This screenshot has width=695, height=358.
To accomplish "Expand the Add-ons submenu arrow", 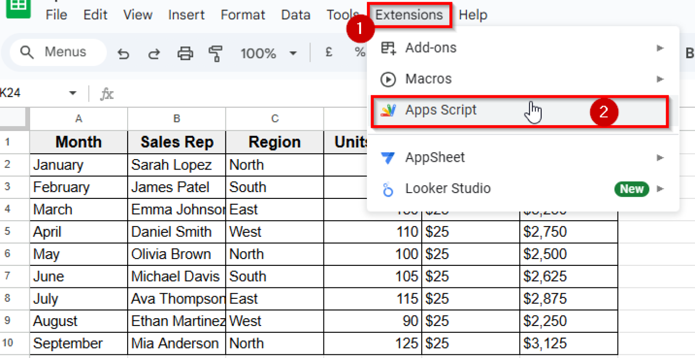I will click(x=661, y=47).
